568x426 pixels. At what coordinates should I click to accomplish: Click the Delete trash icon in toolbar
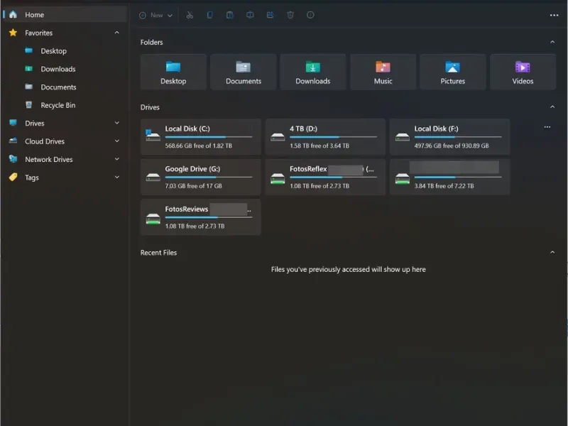click(x=290, y=15)
